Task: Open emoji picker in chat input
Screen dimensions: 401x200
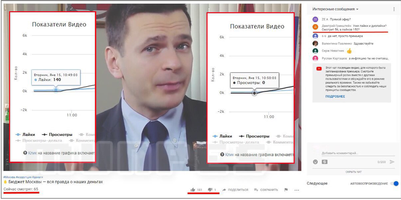Action: coord(315,162)
